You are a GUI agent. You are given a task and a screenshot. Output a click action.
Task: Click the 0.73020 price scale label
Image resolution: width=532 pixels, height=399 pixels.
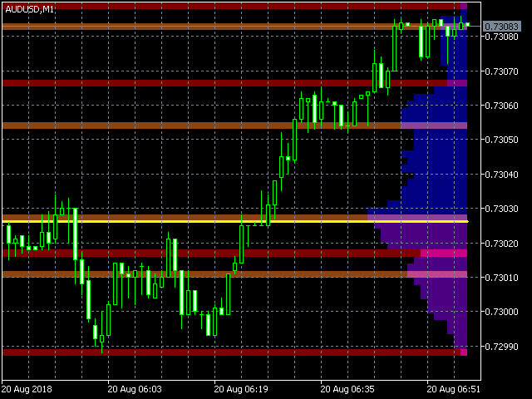(x=501, y=244)
